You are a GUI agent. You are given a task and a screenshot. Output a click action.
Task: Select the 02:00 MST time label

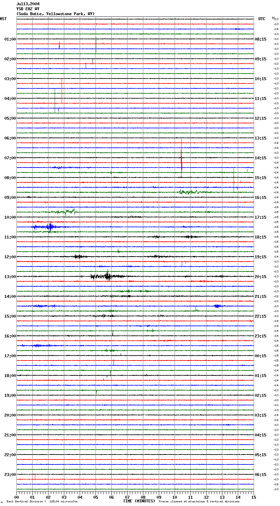coord(10,59)
